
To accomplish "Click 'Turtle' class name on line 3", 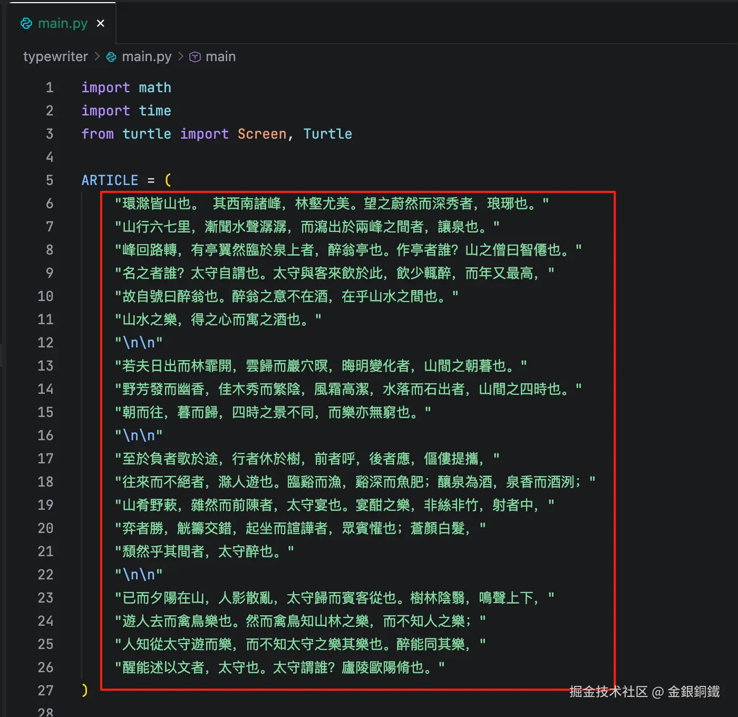I will pyautogui.click(x=328, y=134).
